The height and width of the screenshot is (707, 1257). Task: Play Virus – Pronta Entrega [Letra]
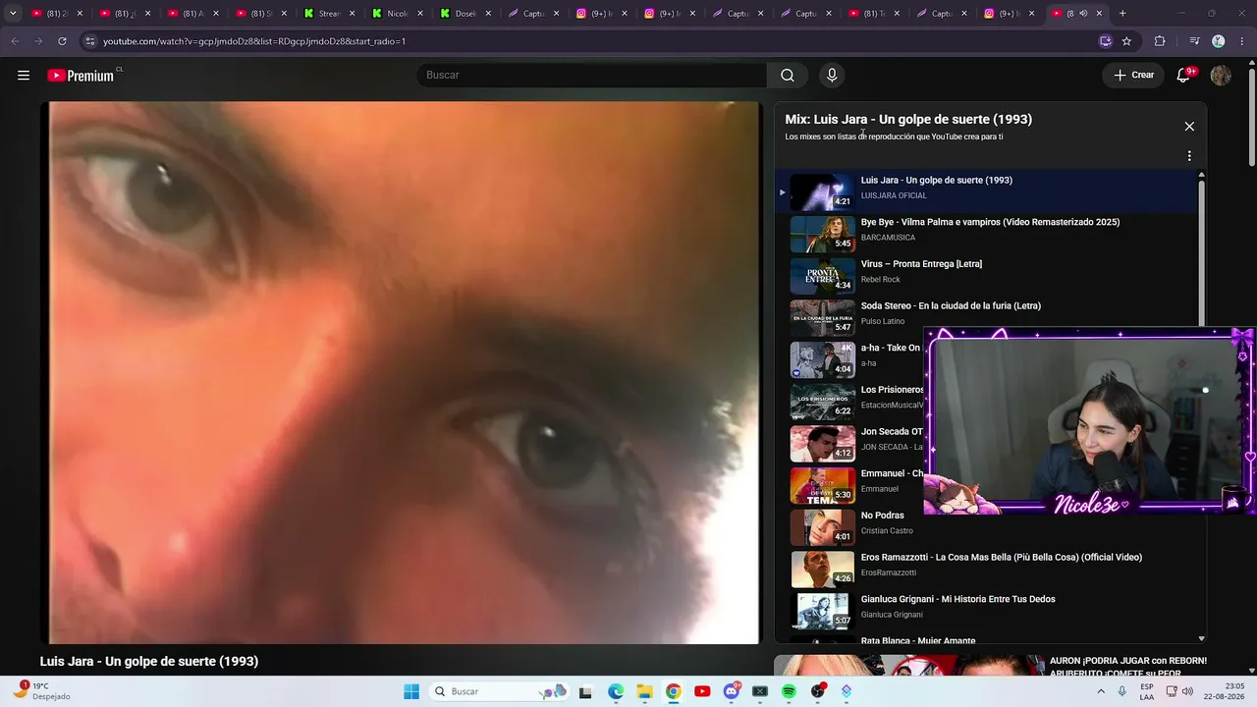921,264
